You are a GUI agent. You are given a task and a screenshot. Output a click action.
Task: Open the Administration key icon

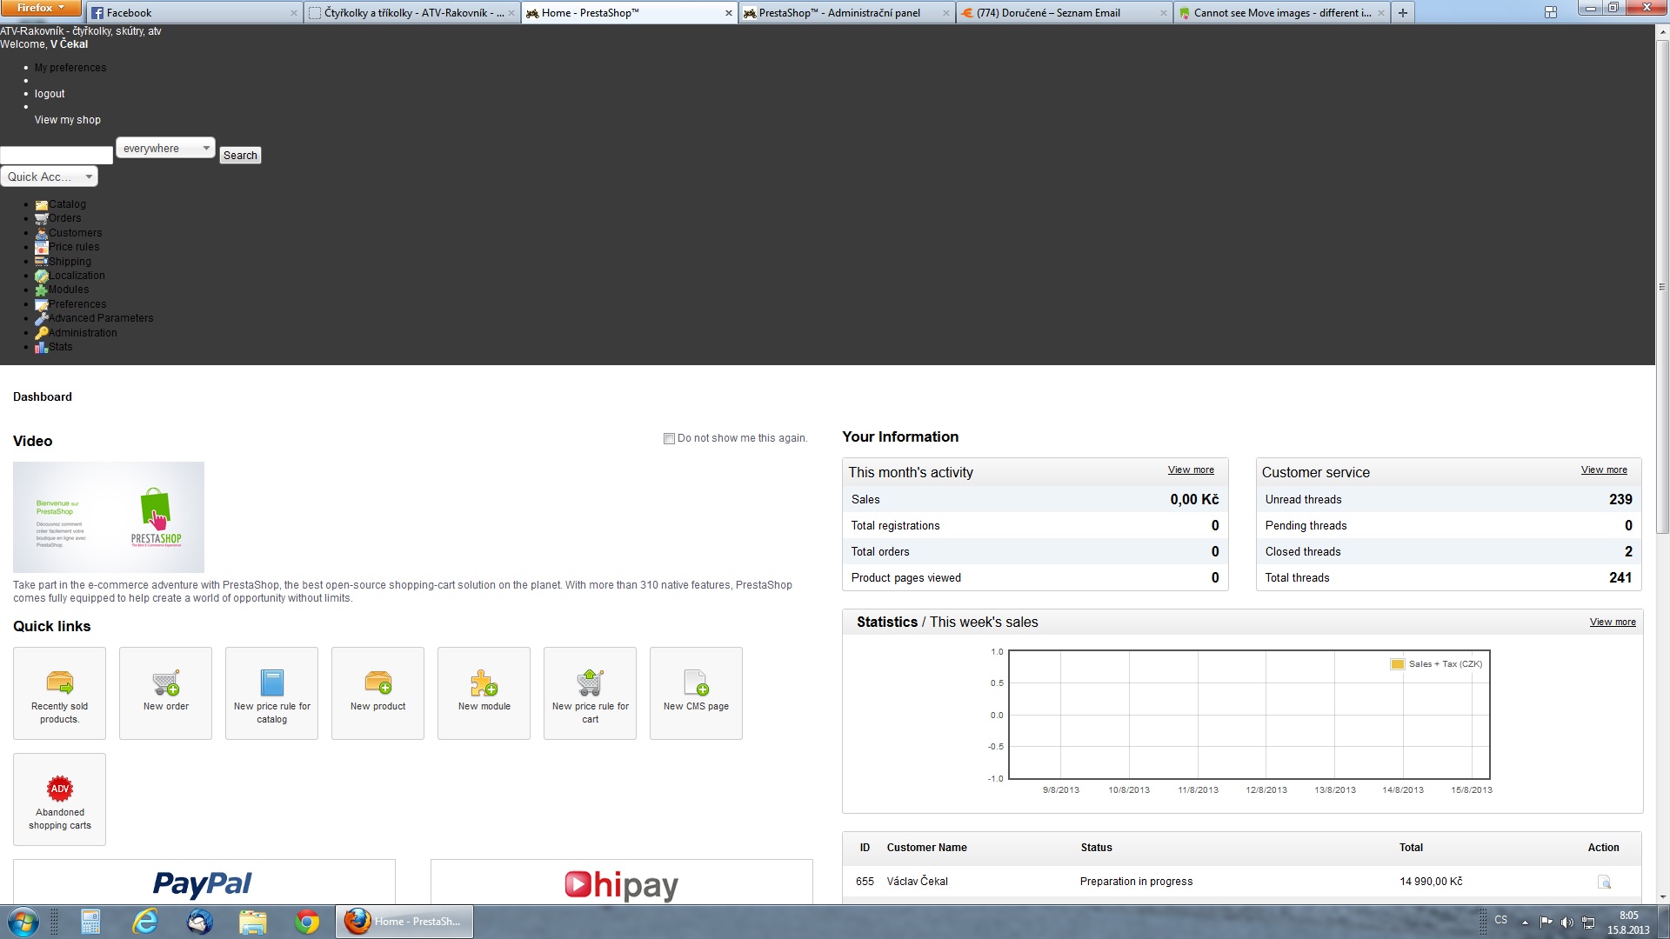click(41, 333)
